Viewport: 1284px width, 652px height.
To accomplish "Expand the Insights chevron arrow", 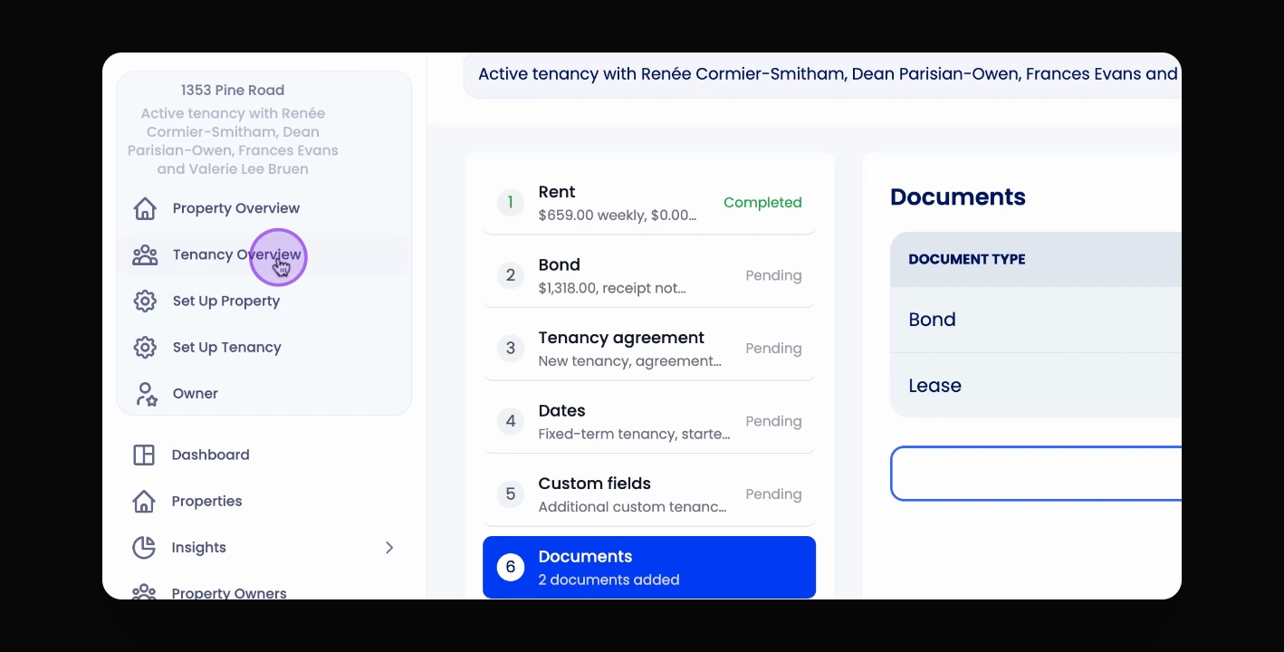I will click(389, 548).
